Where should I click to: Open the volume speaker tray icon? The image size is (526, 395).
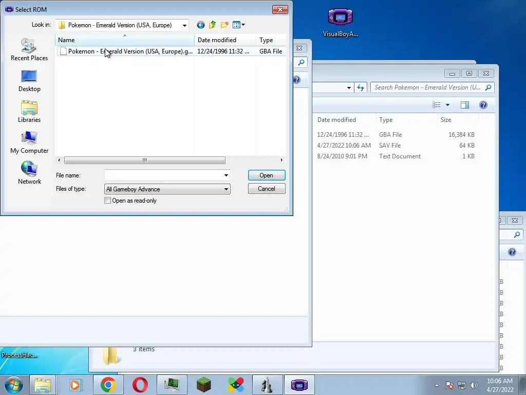tap(474, 385)
